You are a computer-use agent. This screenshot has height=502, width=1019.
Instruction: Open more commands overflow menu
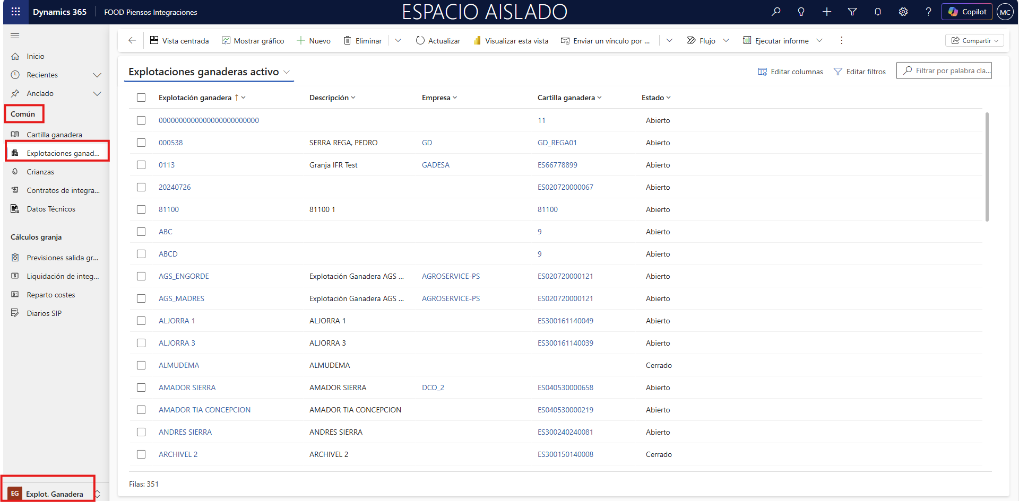(841, 40)
